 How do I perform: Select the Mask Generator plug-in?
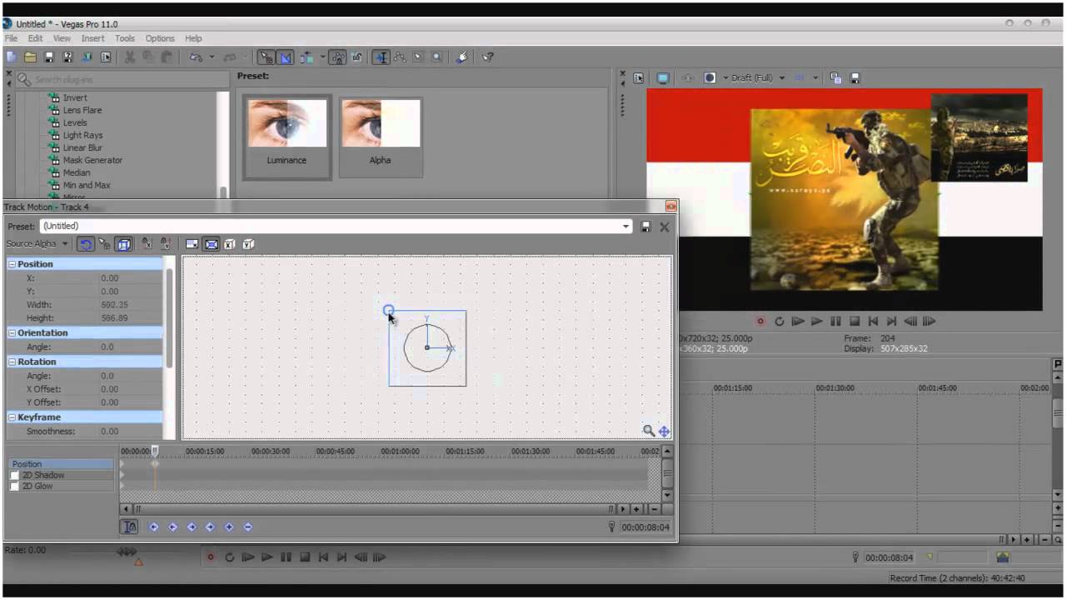pyautogui.click(x=92, y=160)
